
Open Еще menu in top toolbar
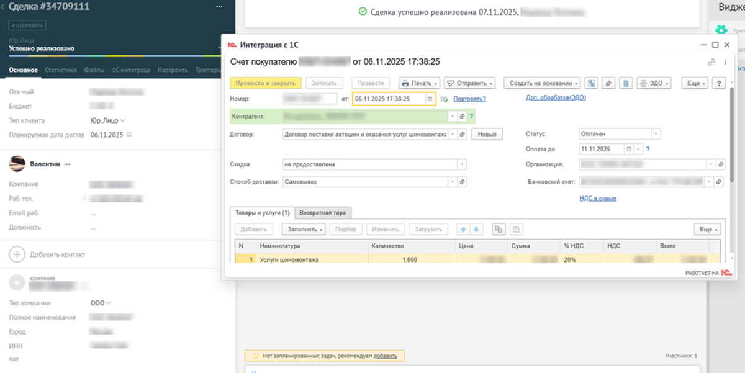pyautogui.click(x=695, y=83)
